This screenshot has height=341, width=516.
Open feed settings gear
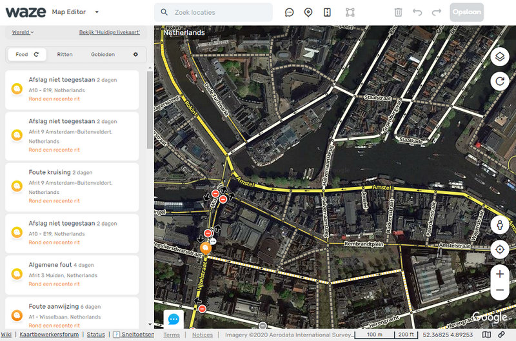(135, 55)
